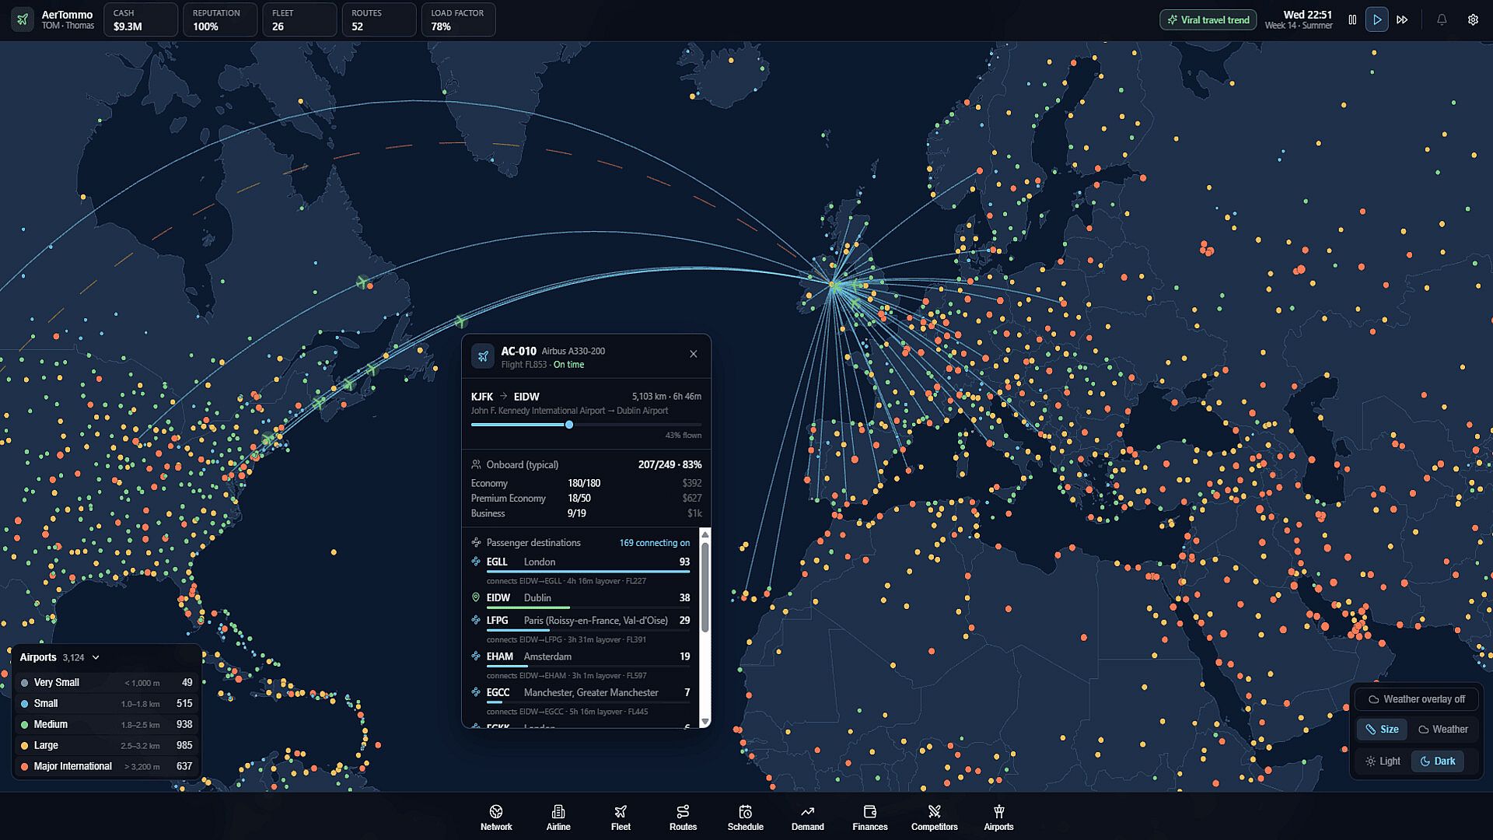The height and width of the screenshot is (840, 1493).
Task: Toggle Large airports filter
Action: point(107,746)
